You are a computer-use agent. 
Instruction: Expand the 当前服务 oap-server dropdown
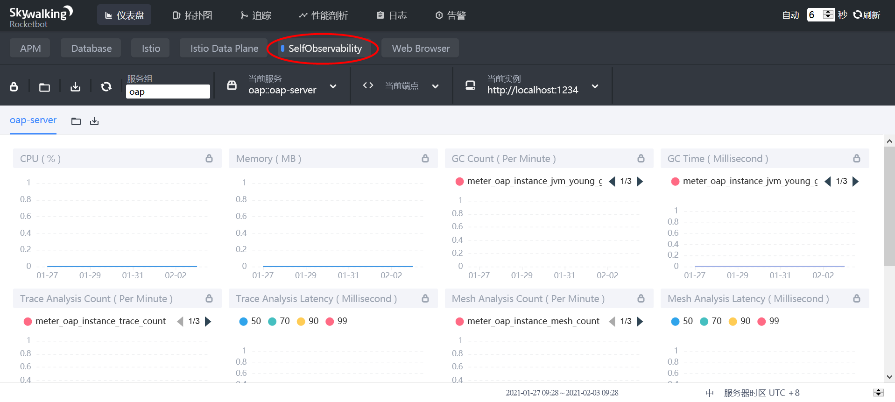tap(333, 86)
